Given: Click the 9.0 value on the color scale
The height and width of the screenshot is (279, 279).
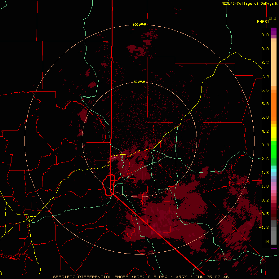Looking at the screenshot, I should tap(265, 49).
